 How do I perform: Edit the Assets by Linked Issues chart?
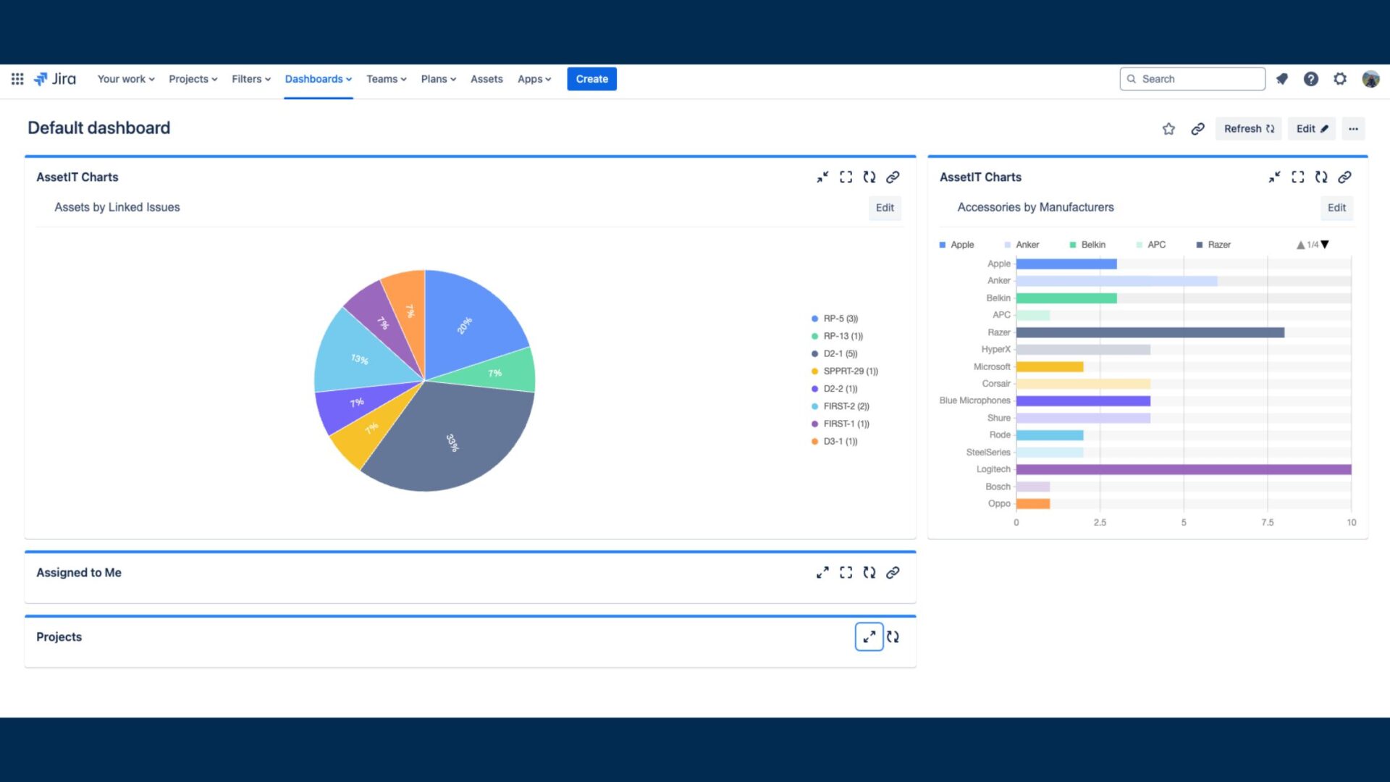pyautogui.click(x=885, y=208)
